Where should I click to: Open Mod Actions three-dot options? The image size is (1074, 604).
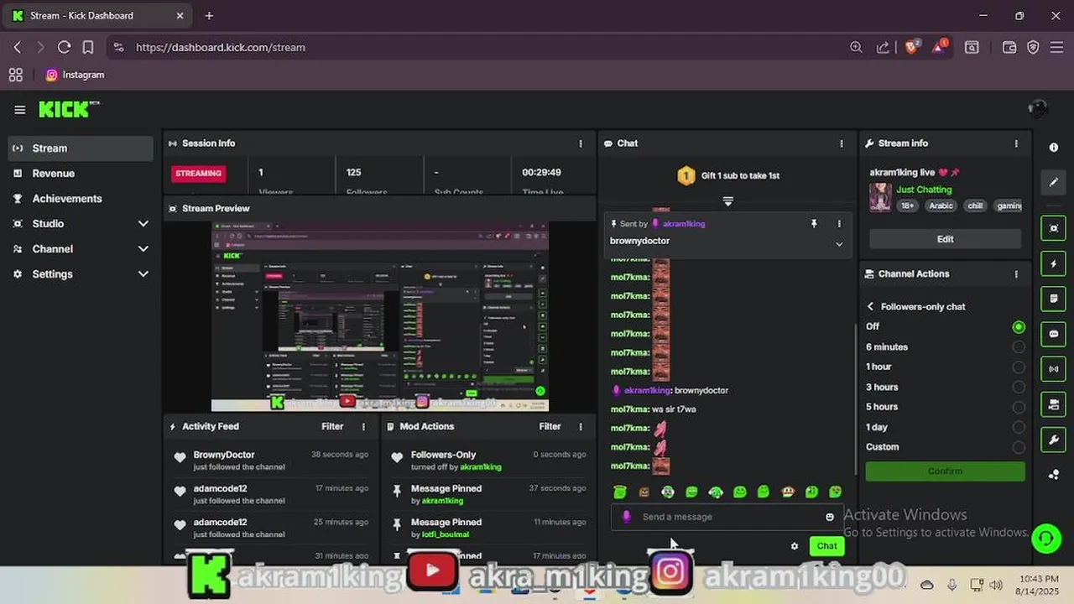[581, 426]
